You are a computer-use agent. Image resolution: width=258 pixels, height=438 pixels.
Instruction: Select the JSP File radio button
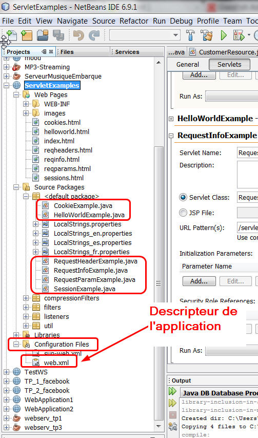[x=183, y=213]
